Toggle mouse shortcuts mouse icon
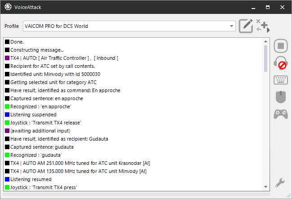 point(281,97)
